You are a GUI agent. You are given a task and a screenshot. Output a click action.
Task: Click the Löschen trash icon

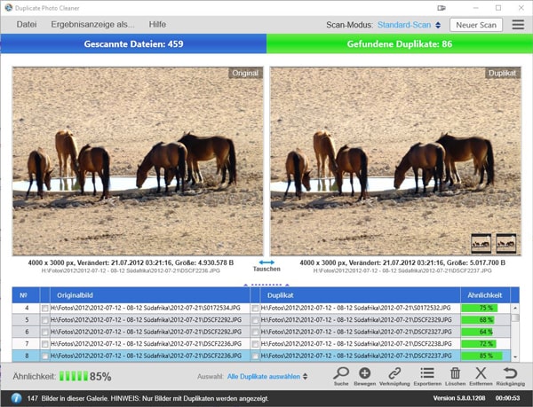(x=456, y=374)
